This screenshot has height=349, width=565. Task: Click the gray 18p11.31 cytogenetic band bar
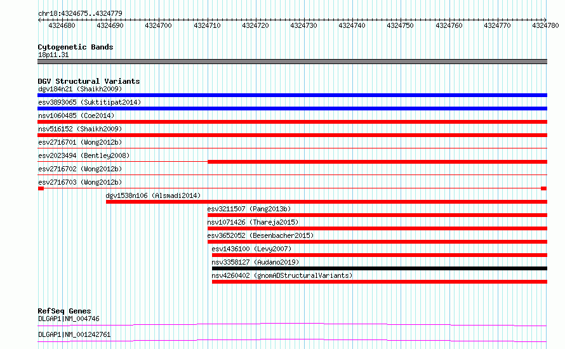(292, 62)
